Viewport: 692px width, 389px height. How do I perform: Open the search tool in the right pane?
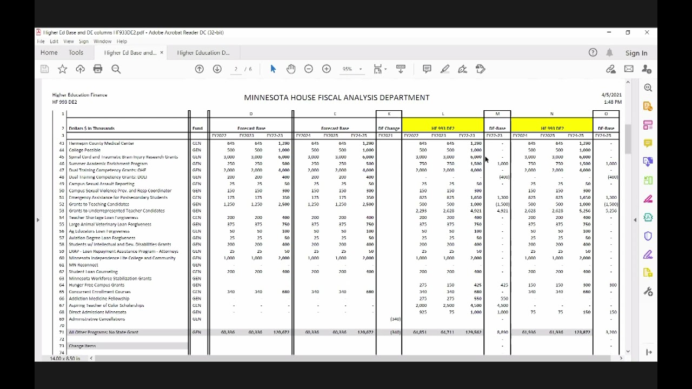coord(648,88)
